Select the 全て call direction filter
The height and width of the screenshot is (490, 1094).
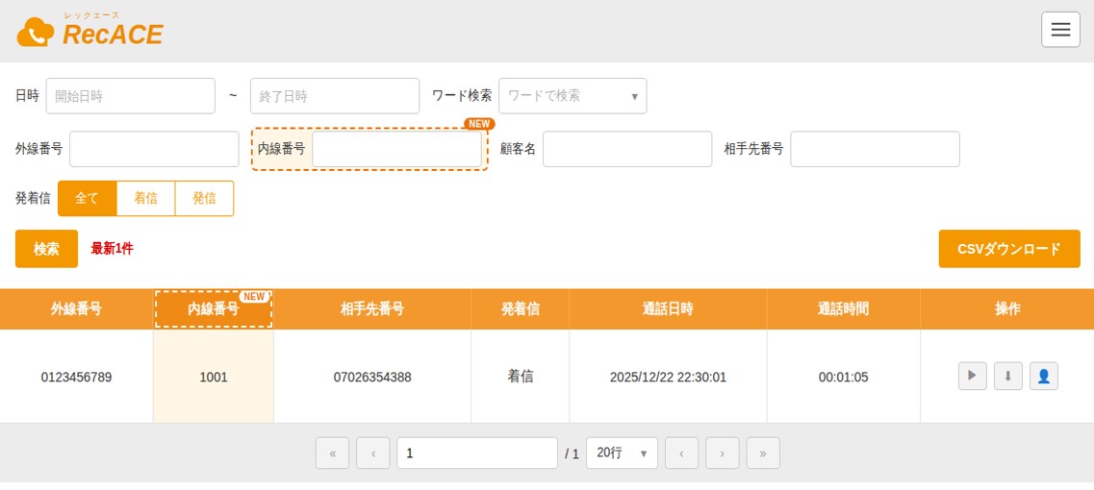88,199
